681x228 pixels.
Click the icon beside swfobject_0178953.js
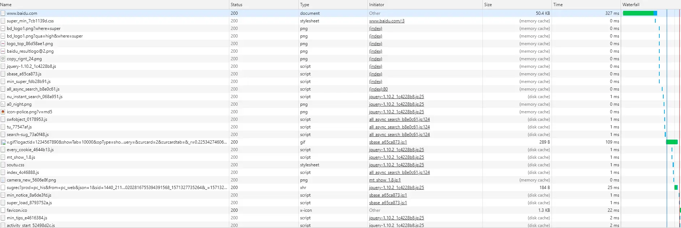point(3,119)
